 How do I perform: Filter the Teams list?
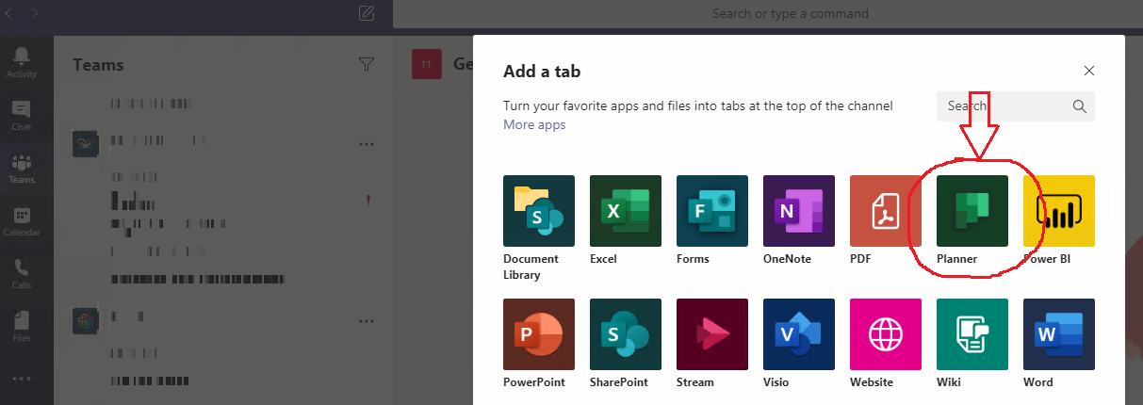[367, 64]
